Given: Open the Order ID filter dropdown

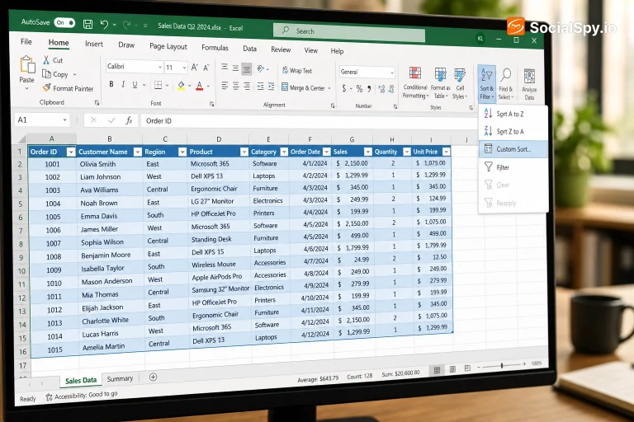Looking at the screenshot, I should point(71,152).
